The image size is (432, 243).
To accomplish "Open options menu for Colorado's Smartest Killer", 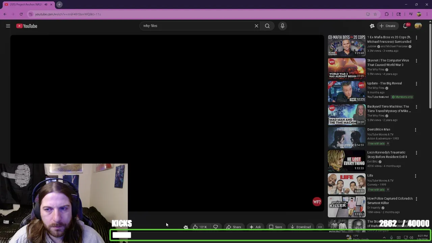I will click(x=416, y=199).
